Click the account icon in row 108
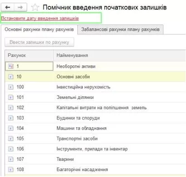Viewport: 186px width, 177px height. point(11,169)
